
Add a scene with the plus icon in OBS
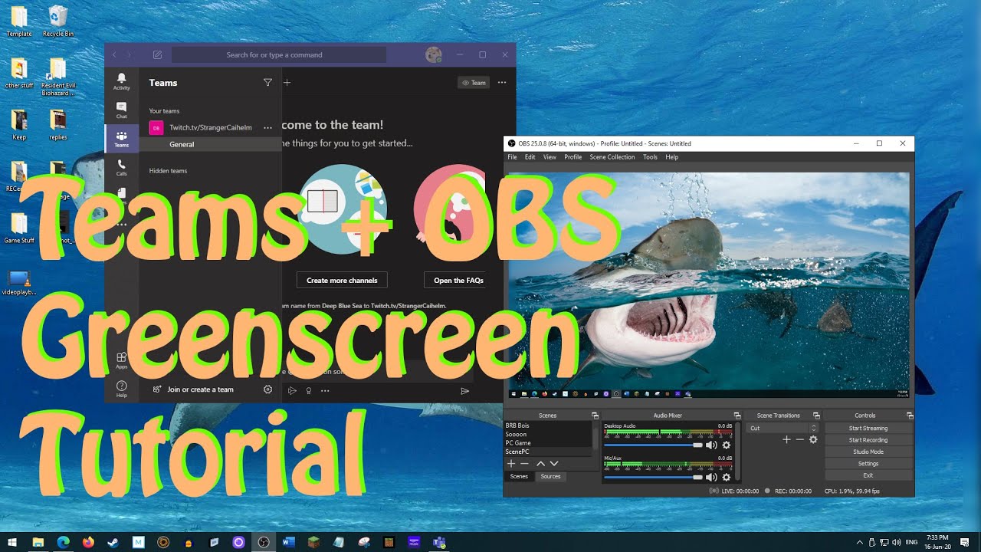[x=511, y=464]
